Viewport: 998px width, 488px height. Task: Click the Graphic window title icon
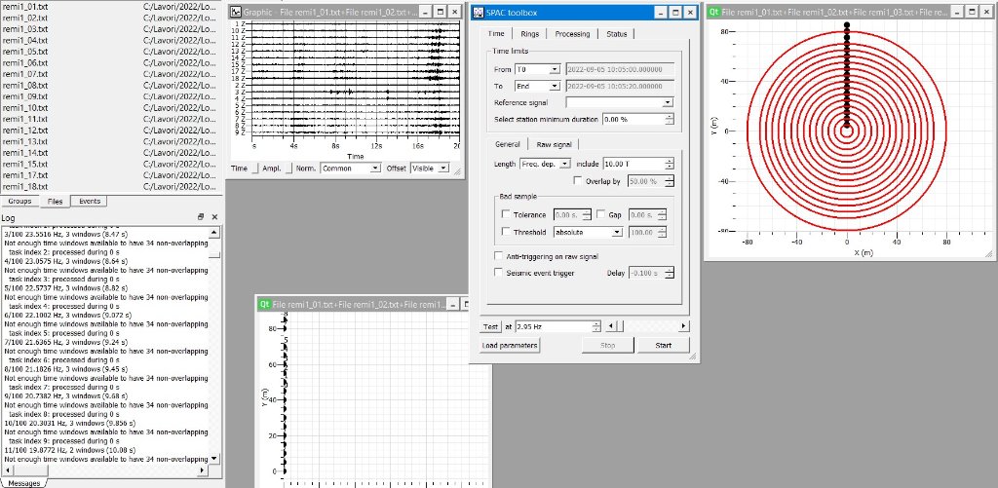(236, 12)
